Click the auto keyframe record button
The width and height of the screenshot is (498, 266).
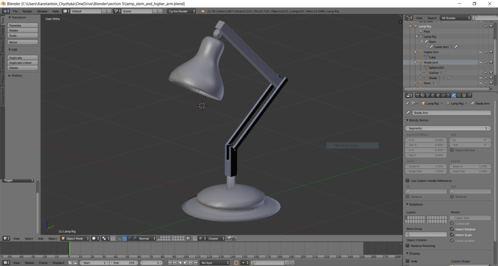pyautogui.click(x=236, y=262)
